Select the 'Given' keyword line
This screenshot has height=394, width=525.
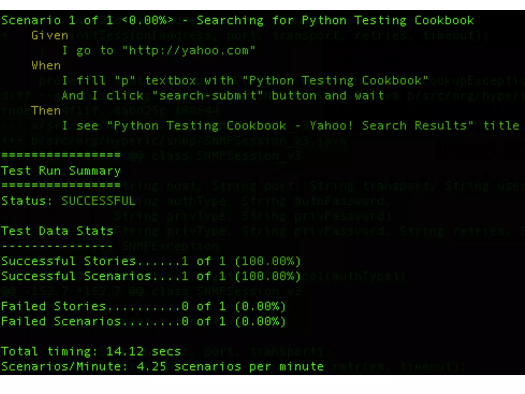pyautogui.click(x=50, y=35)
